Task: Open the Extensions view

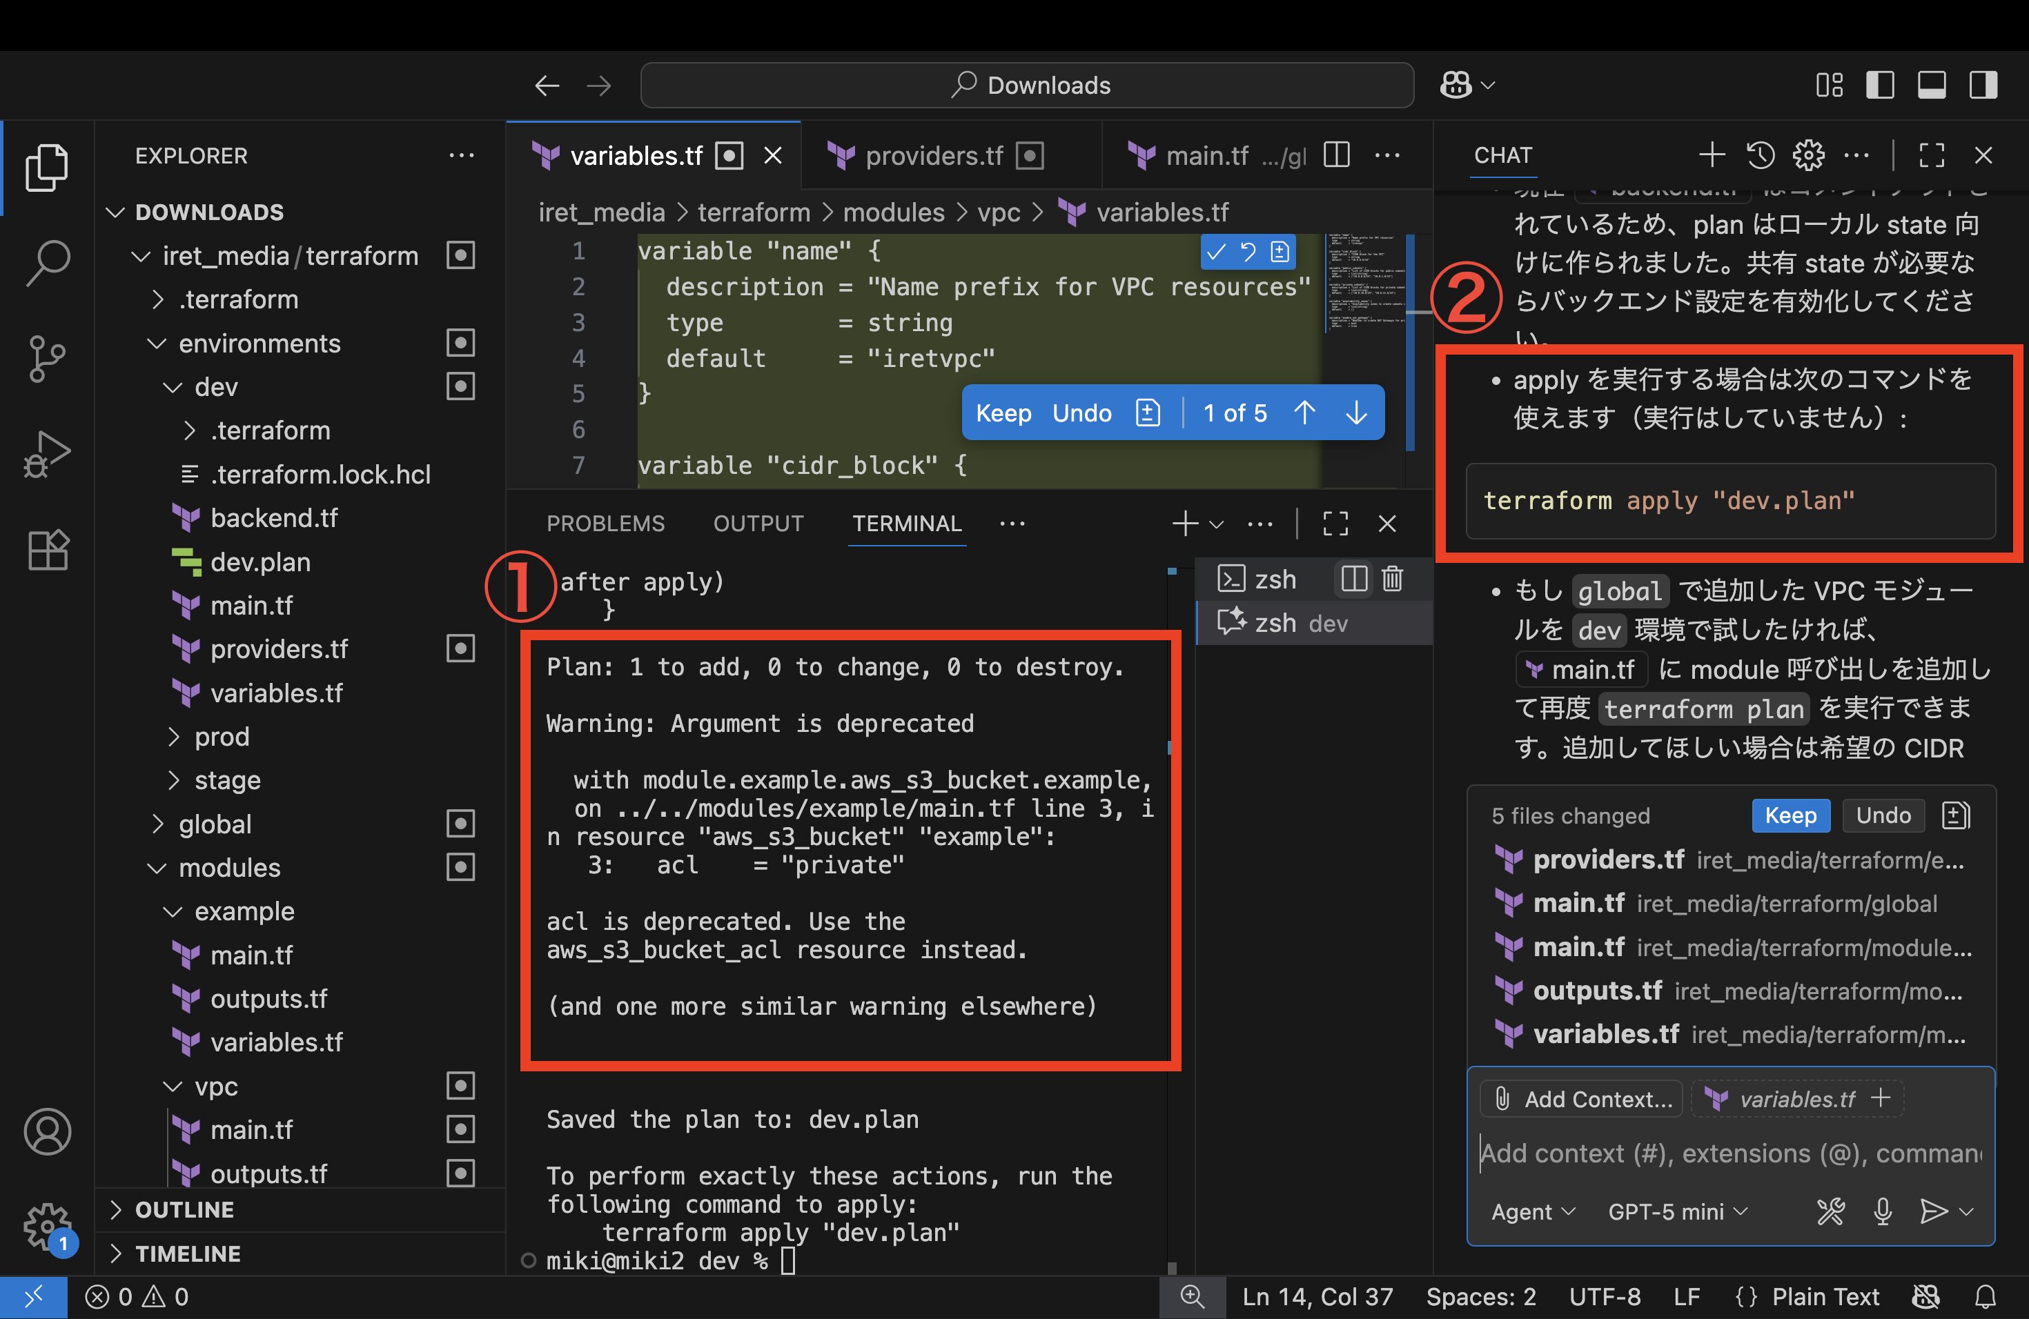Action: [x=48, y=550]
